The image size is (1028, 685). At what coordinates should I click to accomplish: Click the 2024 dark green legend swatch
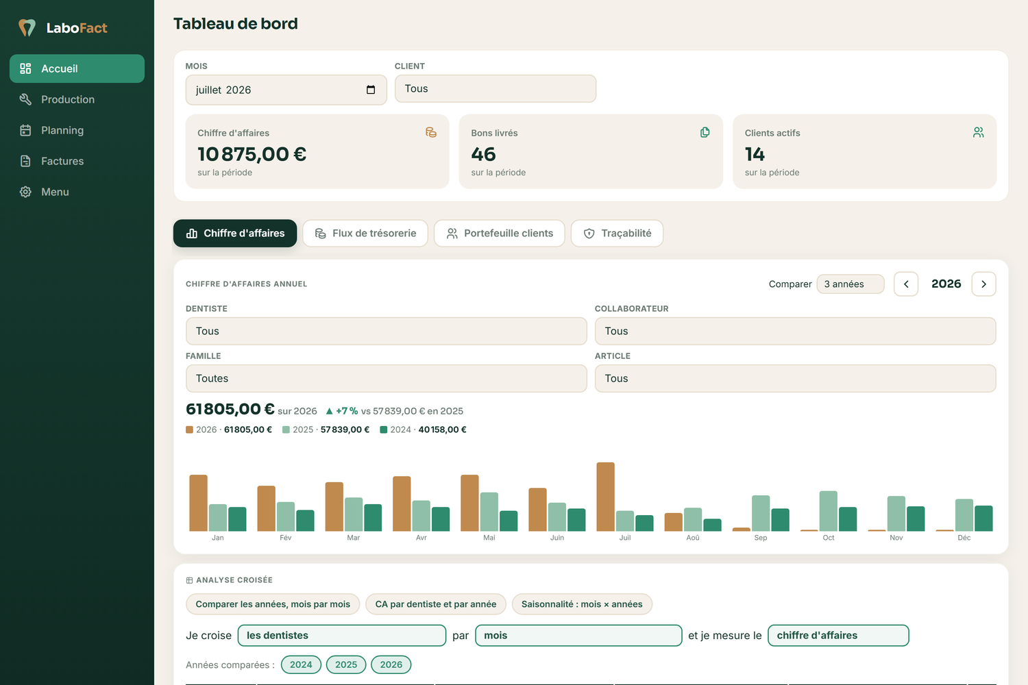pyautogui.click(x=384, y=430)
